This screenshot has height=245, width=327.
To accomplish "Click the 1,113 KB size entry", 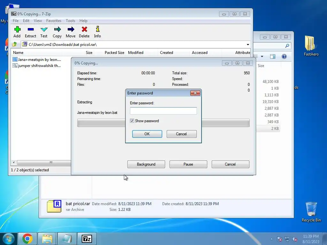I will point(271,95).
